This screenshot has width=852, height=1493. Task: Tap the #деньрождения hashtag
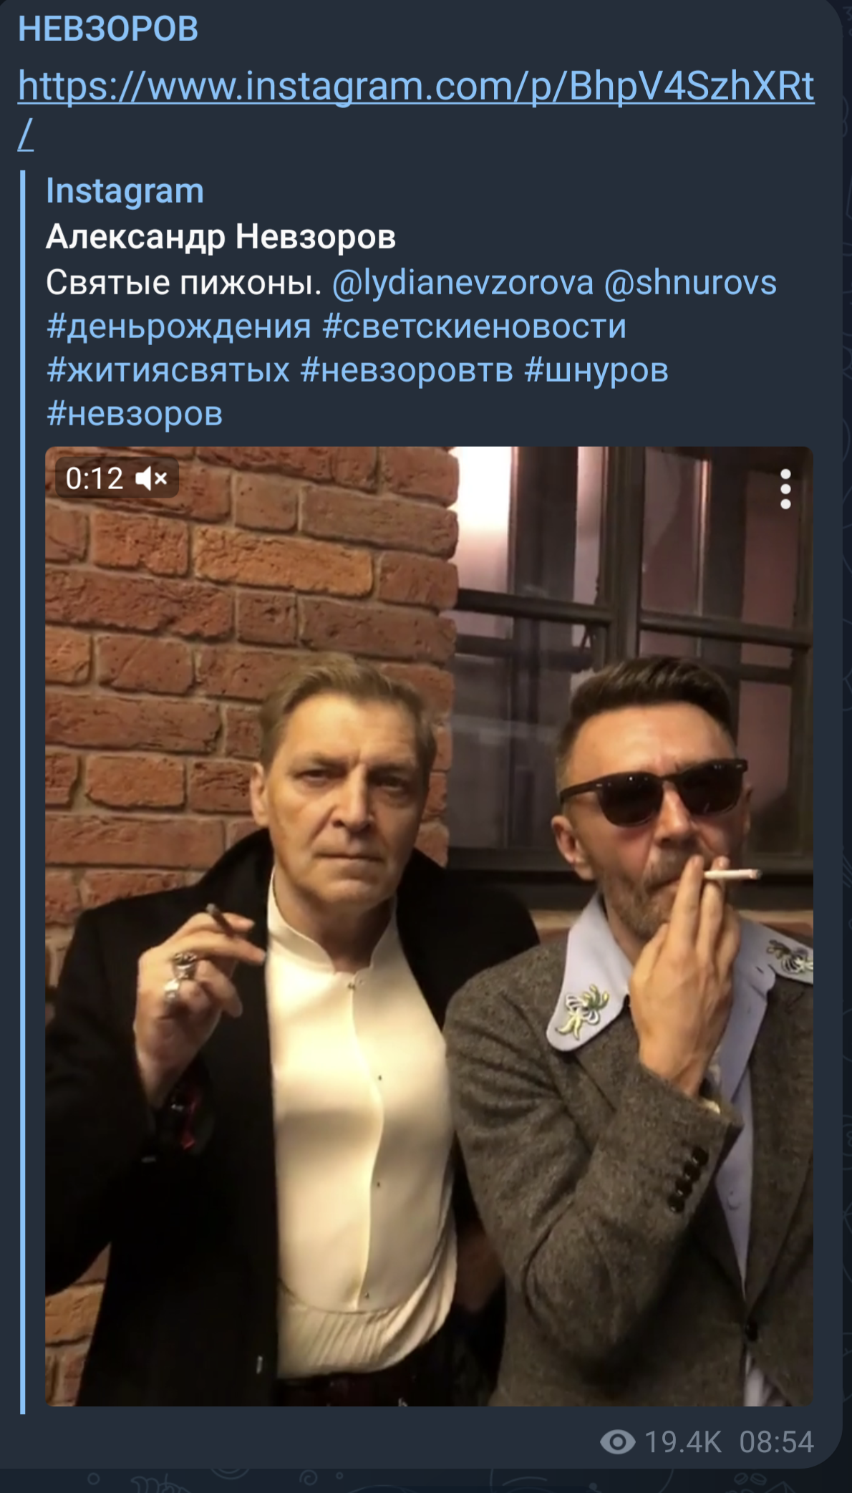tap(179, 327)
